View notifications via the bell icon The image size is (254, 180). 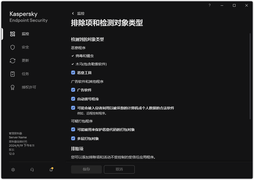51,170
